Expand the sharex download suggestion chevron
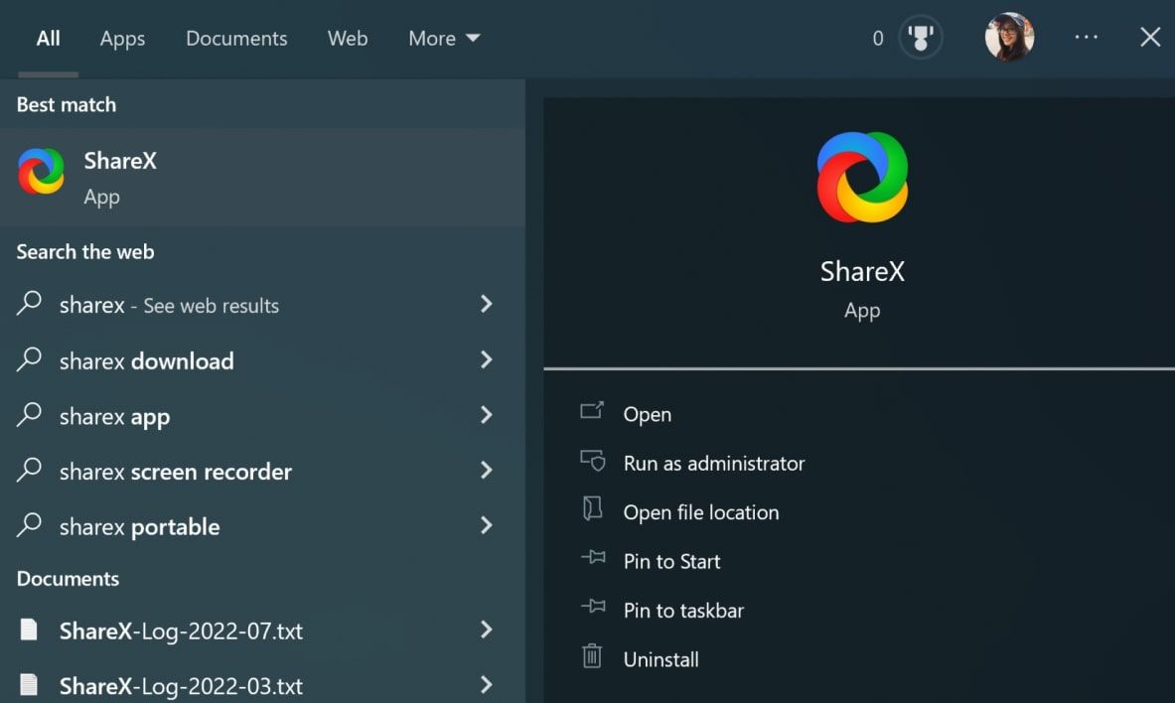 coord(486,360)
